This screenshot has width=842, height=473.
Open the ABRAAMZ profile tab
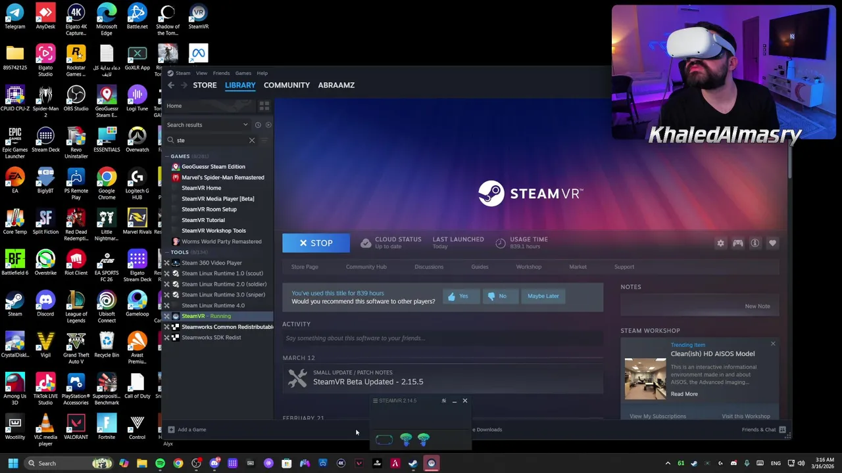tap(336, 85)
